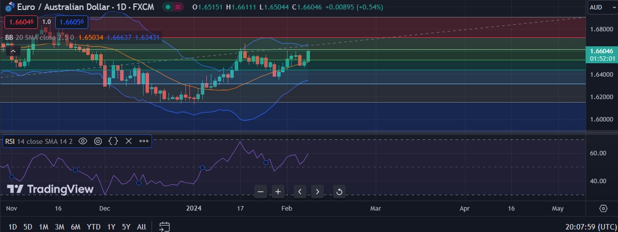The height and width of the screenshot is (232, 618).
Task: Select the 1M date range
Action: pos(43,227)
